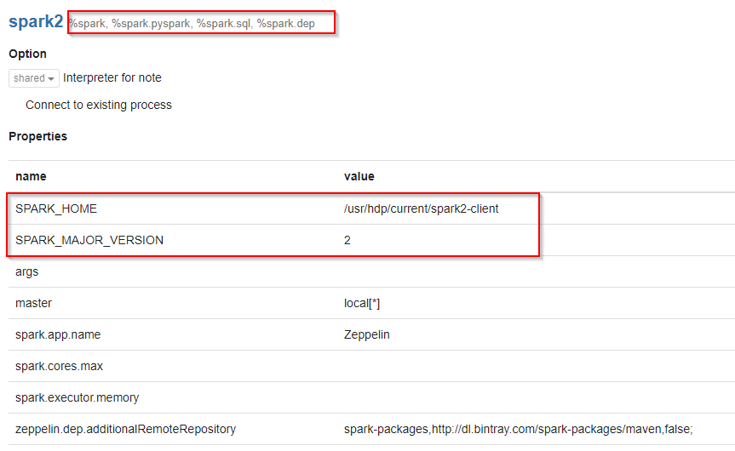Click the Zeppelin app name value
The image size is (735, 451).
point(366,334)
